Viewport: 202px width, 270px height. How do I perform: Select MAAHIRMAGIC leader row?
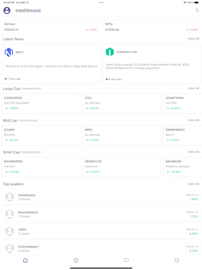point(101,214)
